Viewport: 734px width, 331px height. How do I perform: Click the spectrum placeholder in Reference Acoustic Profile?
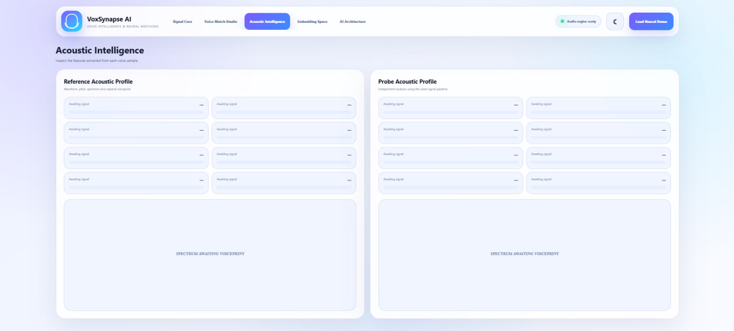tap(210, 255)
